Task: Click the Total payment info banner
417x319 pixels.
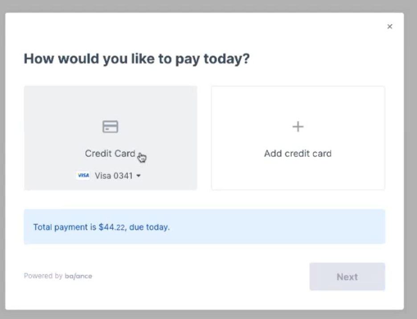Action: coord(204,227)
